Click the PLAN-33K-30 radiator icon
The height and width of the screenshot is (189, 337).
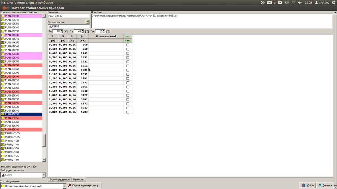3,107
